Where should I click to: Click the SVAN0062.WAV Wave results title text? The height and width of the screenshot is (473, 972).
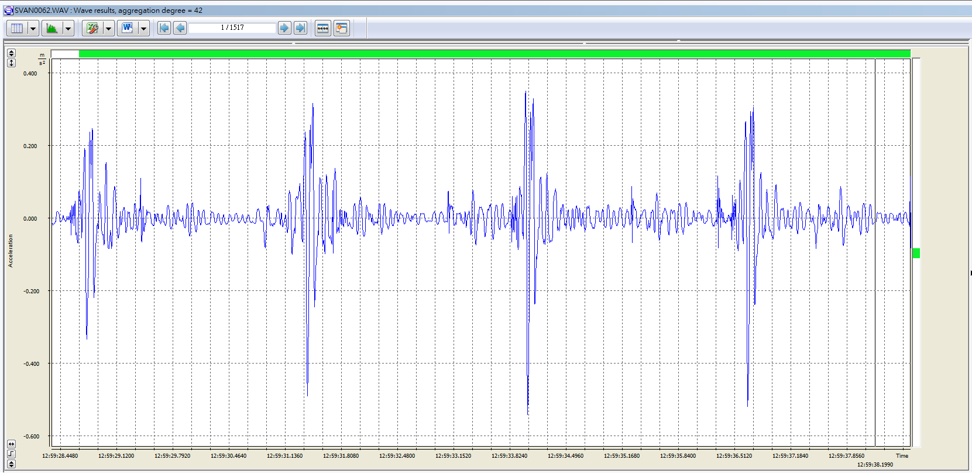tap(109, 11)
